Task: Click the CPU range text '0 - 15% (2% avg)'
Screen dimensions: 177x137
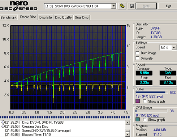Action: tap(147, 115)
